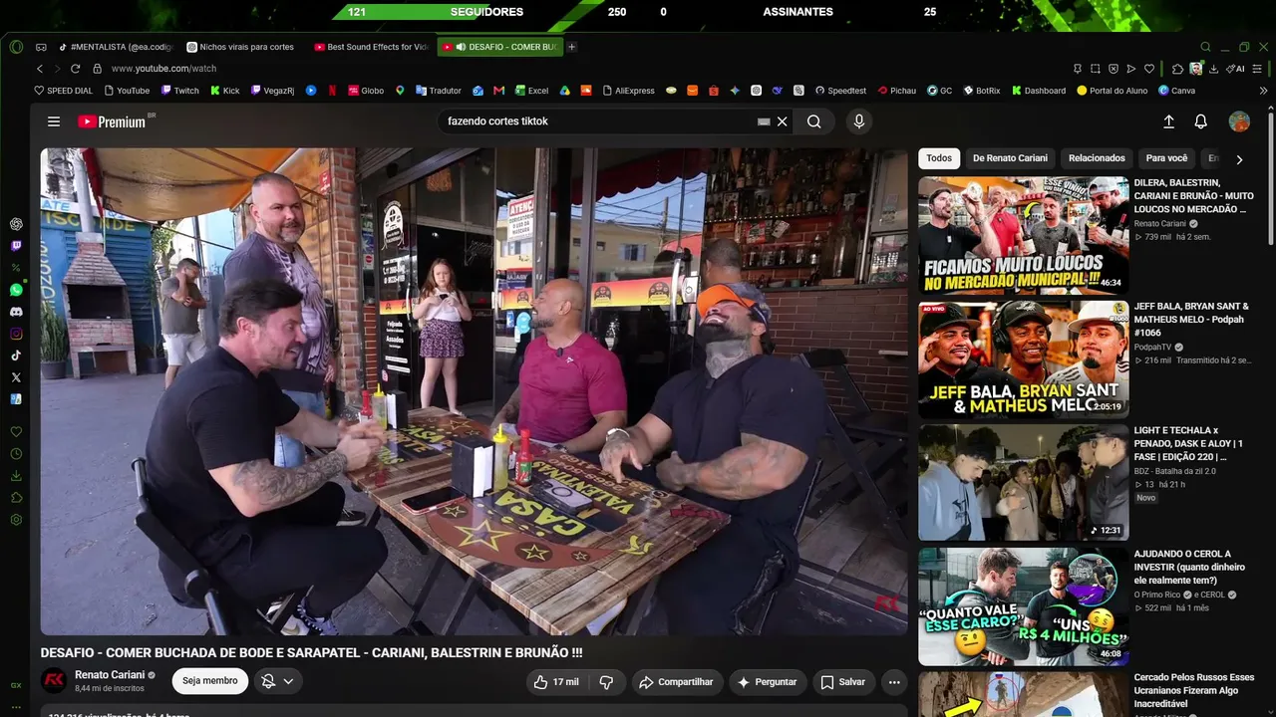Open sidebar extensions cube icon
Screen dimensions: 1276x717
tap(16, 498)
